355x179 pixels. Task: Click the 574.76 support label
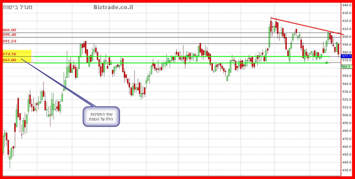(x=9, y=54)
